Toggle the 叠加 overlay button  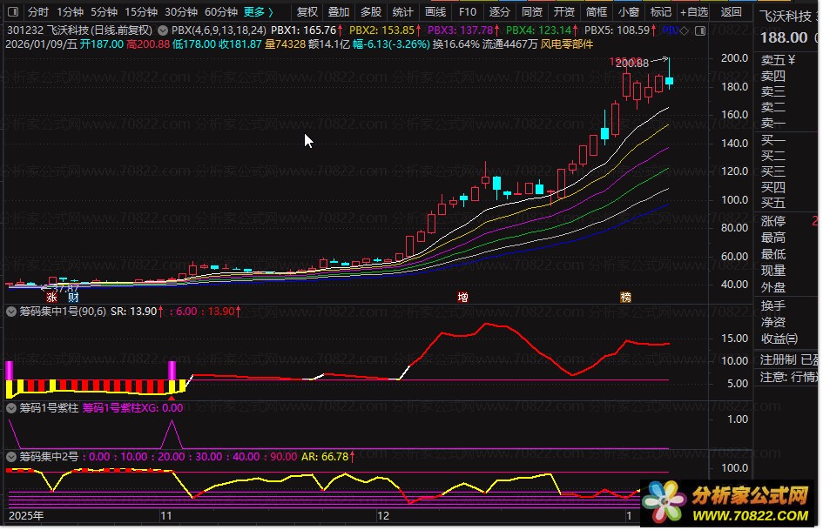(339, 12)
